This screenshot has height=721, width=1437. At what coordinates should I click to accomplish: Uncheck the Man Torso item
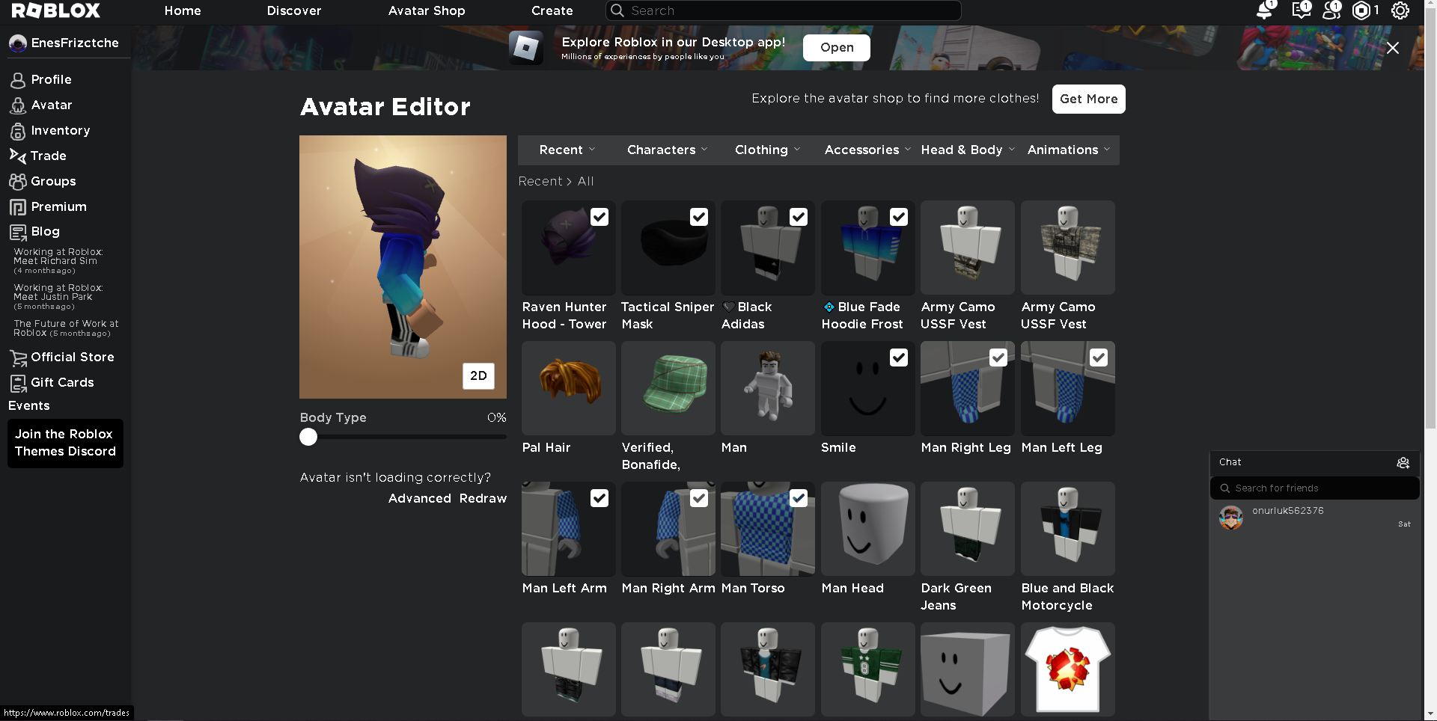pyautogui.click(x=799, y=498)
